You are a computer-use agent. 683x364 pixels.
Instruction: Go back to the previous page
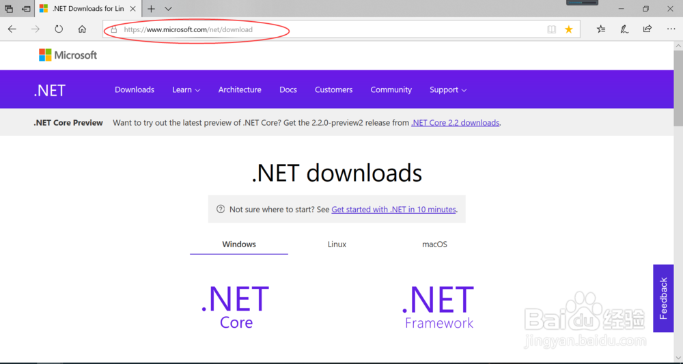12,29
